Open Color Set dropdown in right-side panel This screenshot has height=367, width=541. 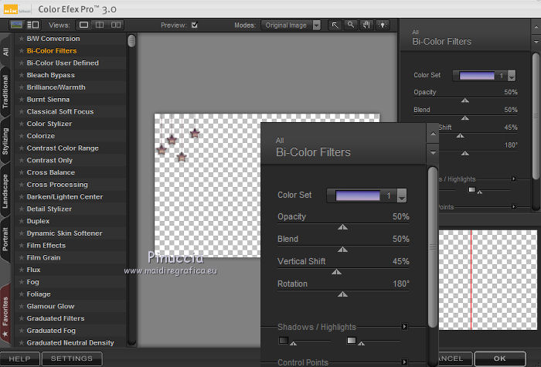tap(512, 76)
